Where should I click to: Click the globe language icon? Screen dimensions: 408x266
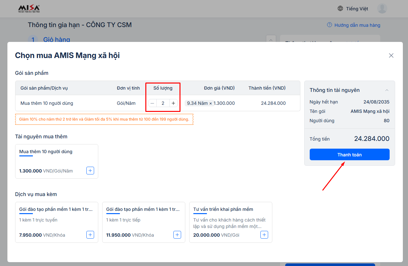(340, 9)
